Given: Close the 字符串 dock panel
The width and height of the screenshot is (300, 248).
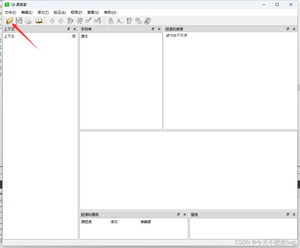Looking at the screenshot, I should point(159,29).
